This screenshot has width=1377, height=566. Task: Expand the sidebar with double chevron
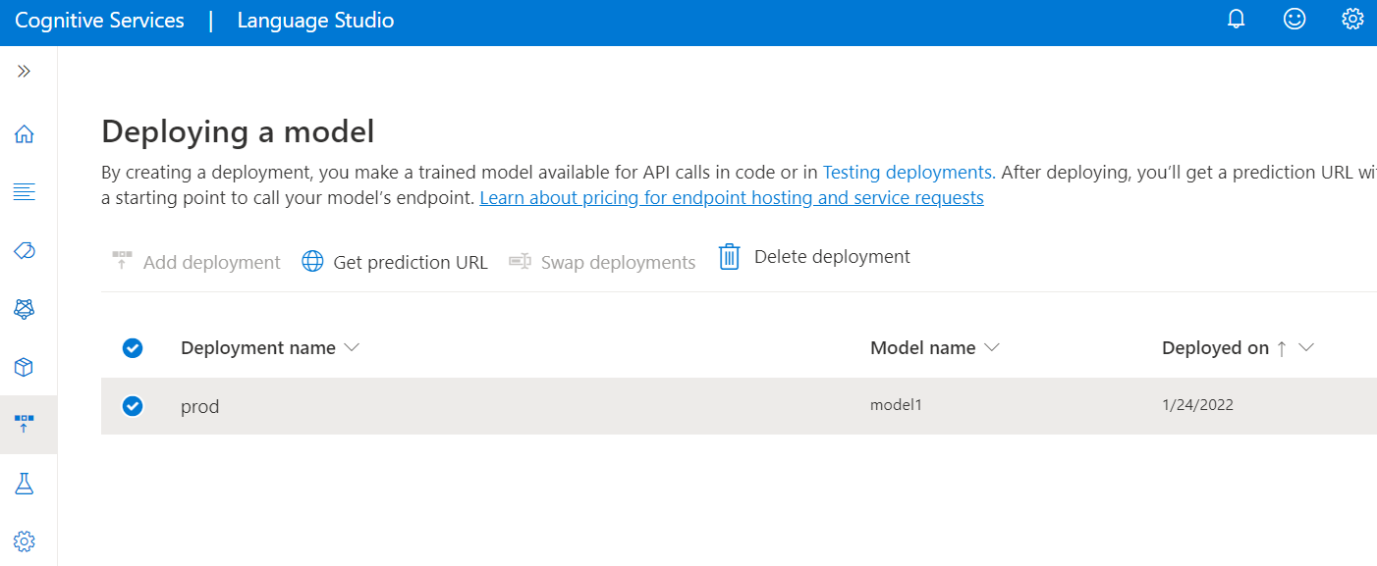click(x=25, y=72)
